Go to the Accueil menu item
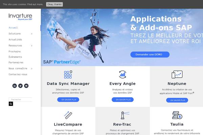Viewport: 203px width, 135px height. click(x=13, y=28)
